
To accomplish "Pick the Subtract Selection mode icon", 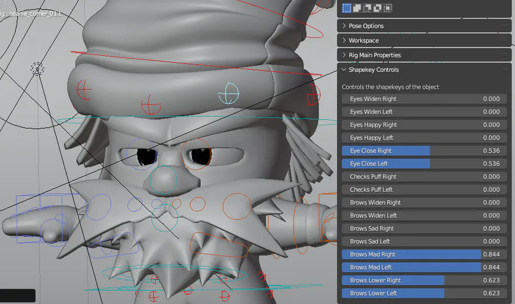I will point(367,8).
